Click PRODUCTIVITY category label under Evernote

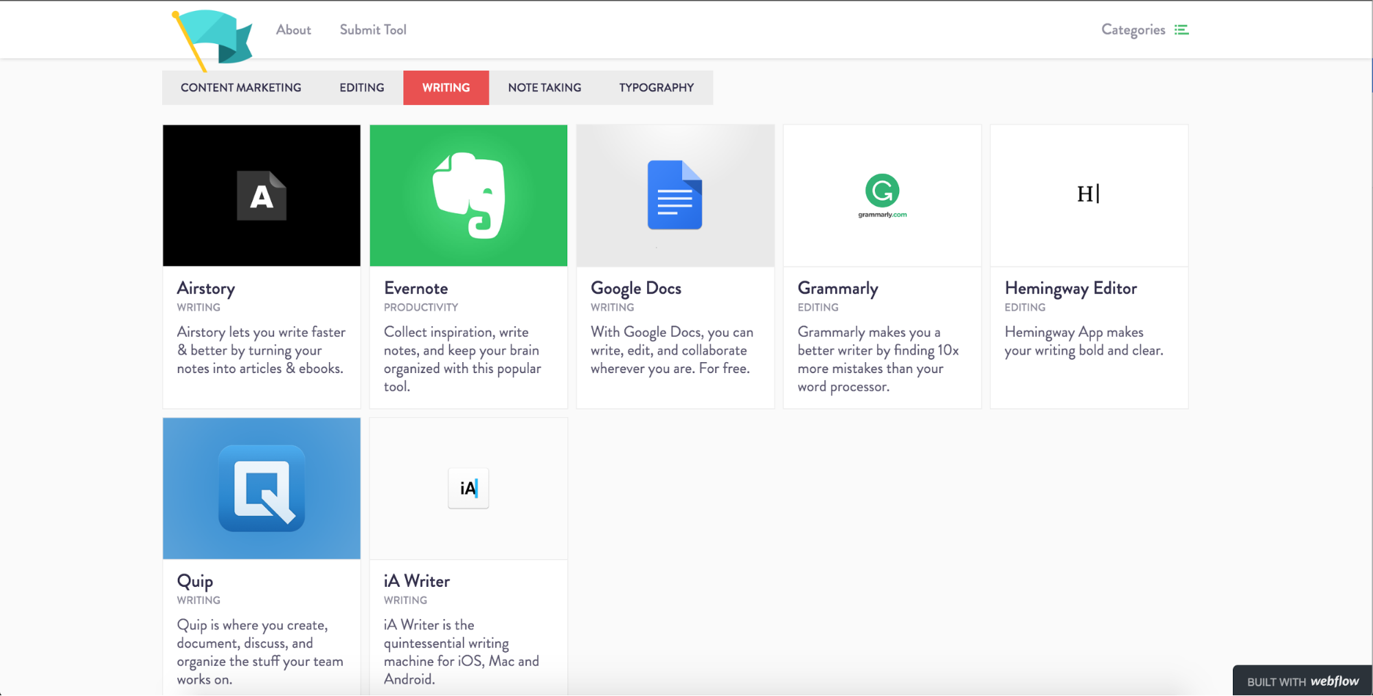click(421, 307)
